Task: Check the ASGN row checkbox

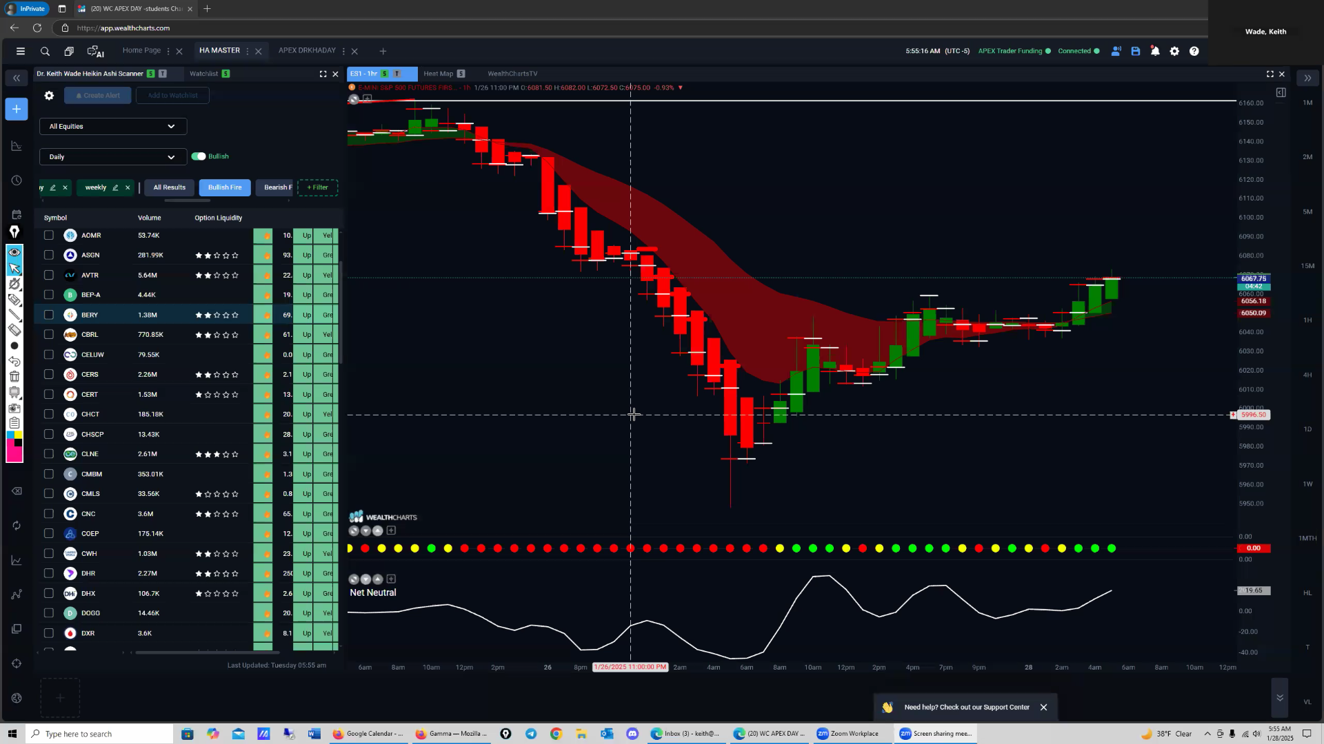Action: point(48,255)
